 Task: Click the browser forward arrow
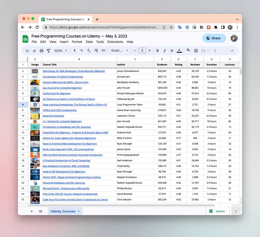tap(30, 27)
